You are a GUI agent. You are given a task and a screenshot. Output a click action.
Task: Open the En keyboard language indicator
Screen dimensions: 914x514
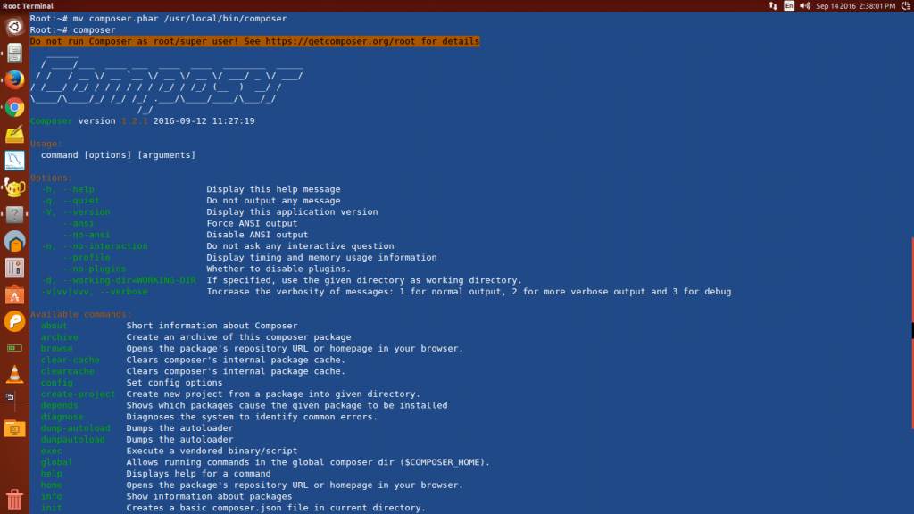(x=789, y=6)
